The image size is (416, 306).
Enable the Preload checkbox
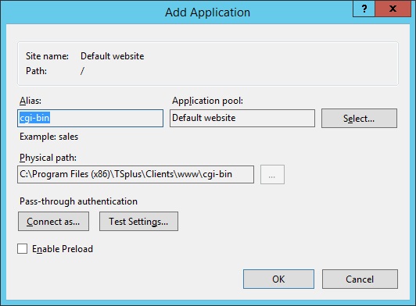click(x=22, y=249)
